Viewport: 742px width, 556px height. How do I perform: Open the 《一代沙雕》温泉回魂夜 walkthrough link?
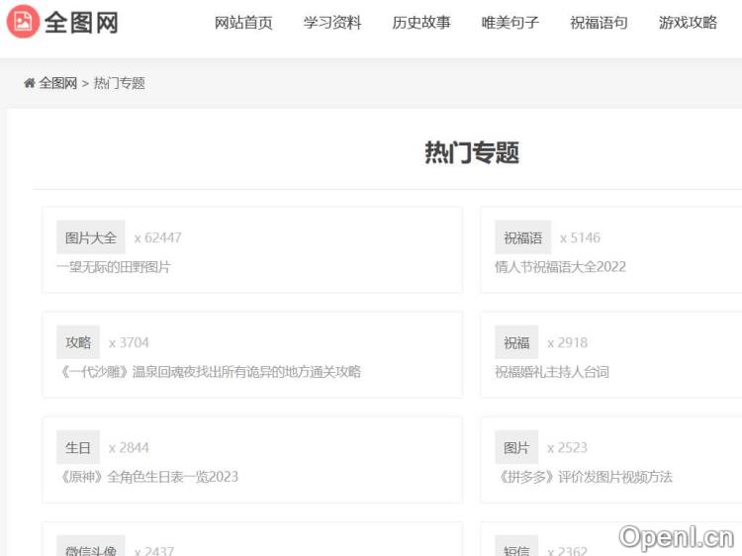pos(209,372)
